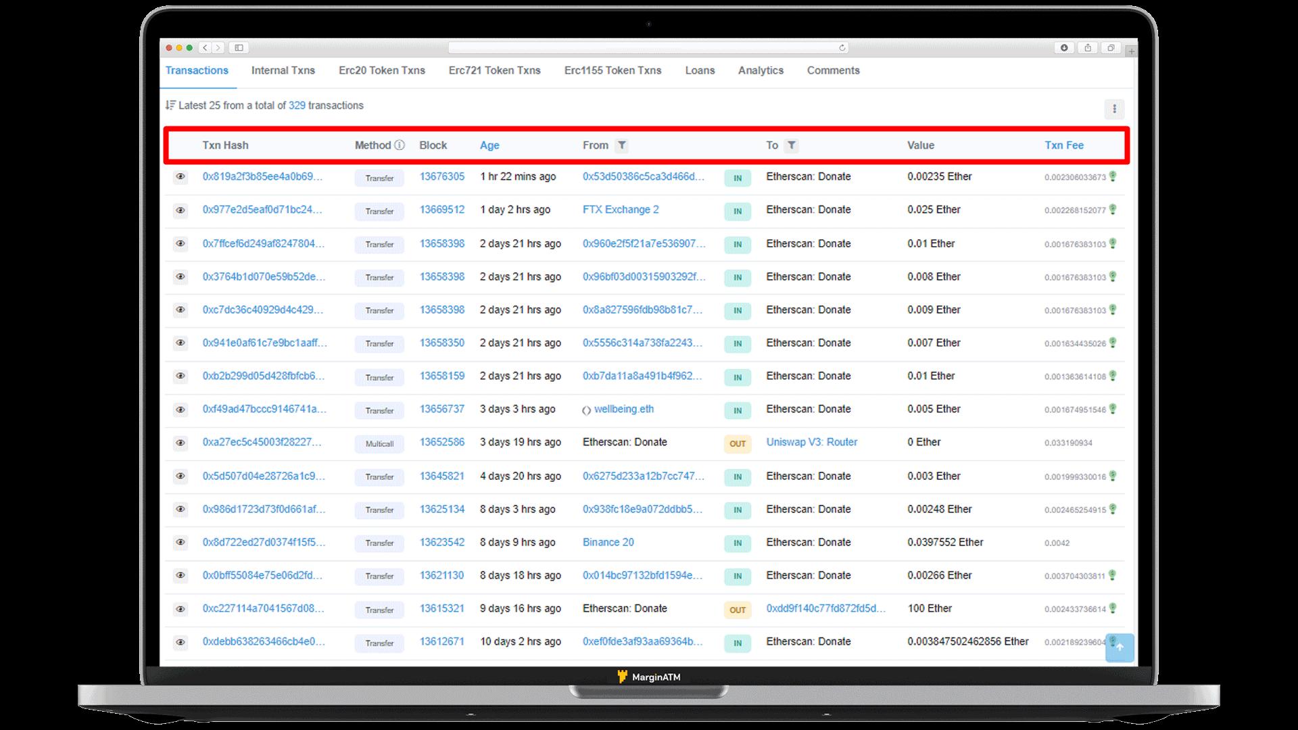Toggle the eye icon for transaction 0x7ffcef6d249af8247804
Screen dimensions: 1298x730
181,243
